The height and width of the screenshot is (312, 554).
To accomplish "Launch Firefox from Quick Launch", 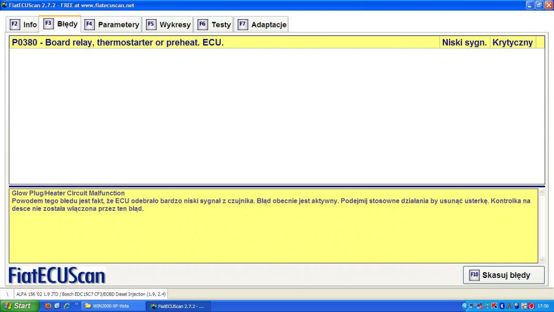I will coord(48,306).
